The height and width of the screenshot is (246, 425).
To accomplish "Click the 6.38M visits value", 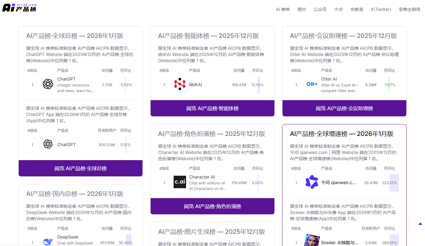I will 371,85.
